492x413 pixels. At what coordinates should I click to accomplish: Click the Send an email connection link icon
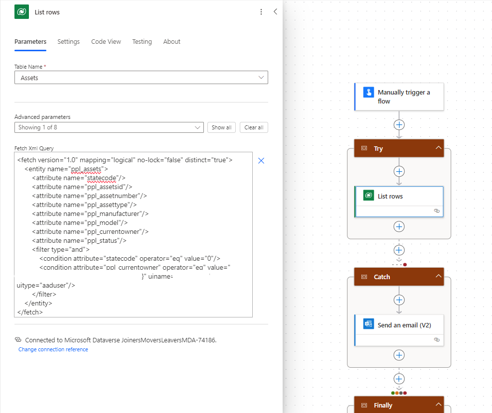437,340
